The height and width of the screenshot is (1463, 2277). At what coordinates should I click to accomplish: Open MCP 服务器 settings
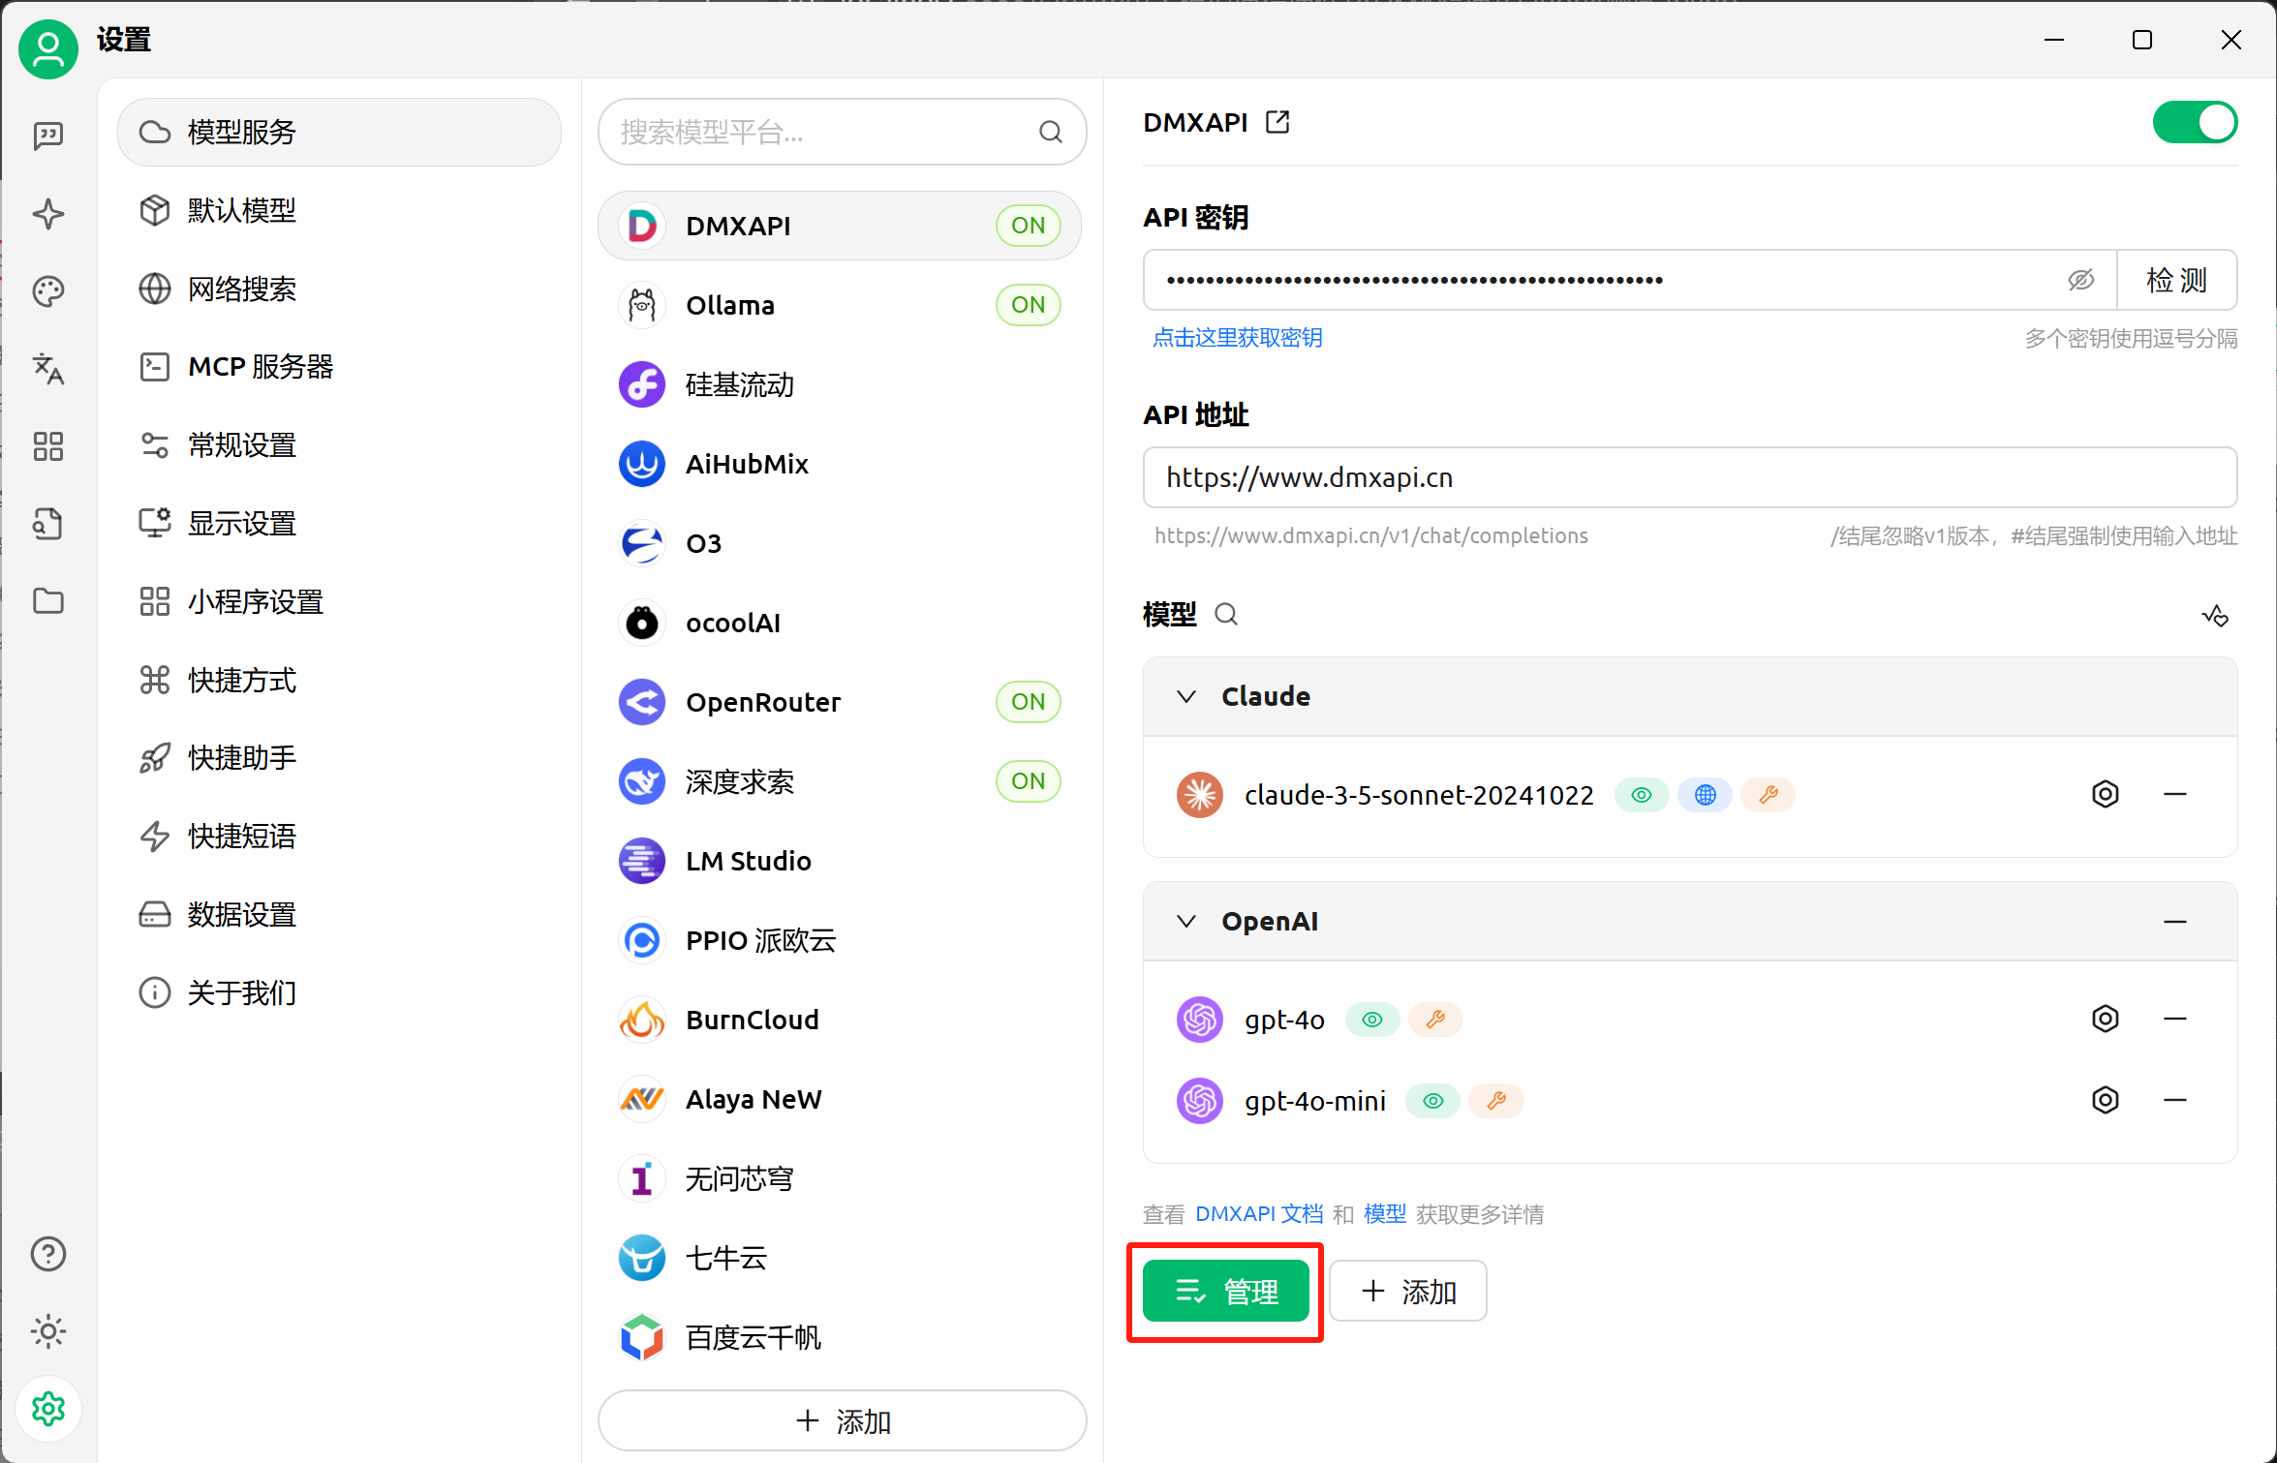click(x=339, y=367)
